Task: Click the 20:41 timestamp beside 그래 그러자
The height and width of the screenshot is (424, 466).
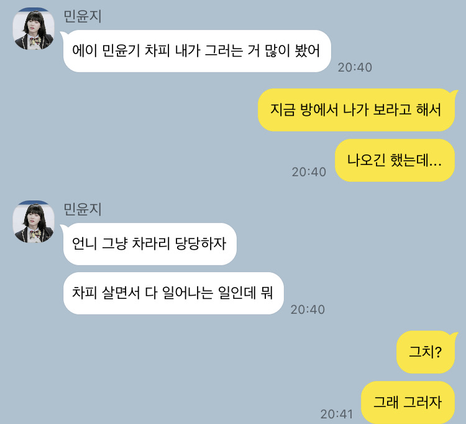Action: [x=336, y=414]
